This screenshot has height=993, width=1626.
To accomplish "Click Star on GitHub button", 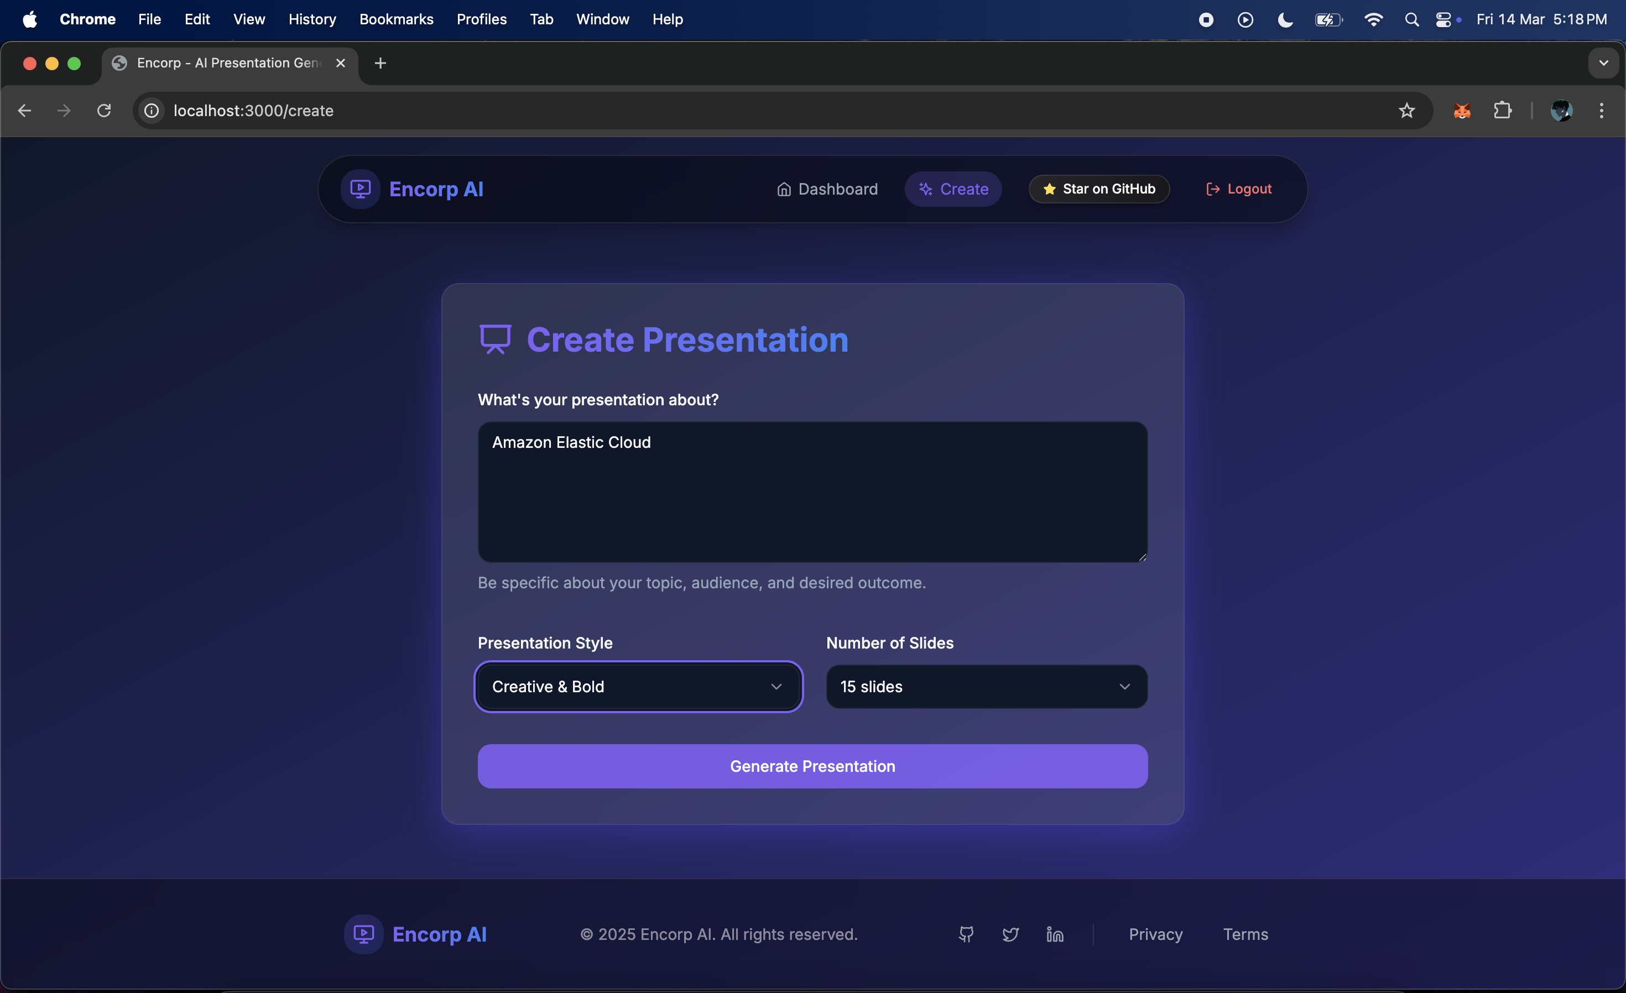I will point(1099,189).
